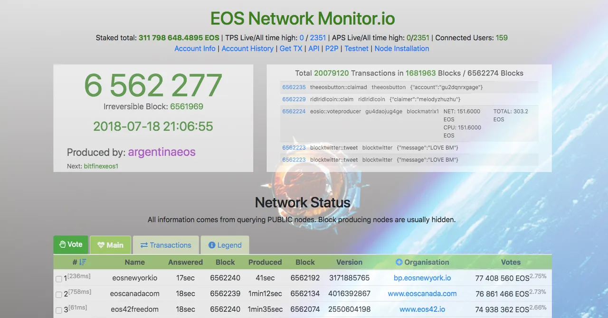Click theeosbutton::claimad transaction text
The height and width of the screenshot is (318, 608).
click(x=338, y=87)
